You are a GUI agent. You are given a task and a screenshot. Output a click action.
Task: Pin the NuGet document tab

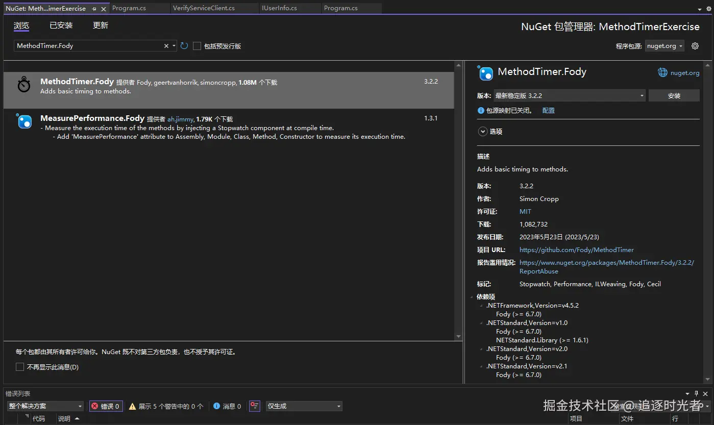(94, 9)
